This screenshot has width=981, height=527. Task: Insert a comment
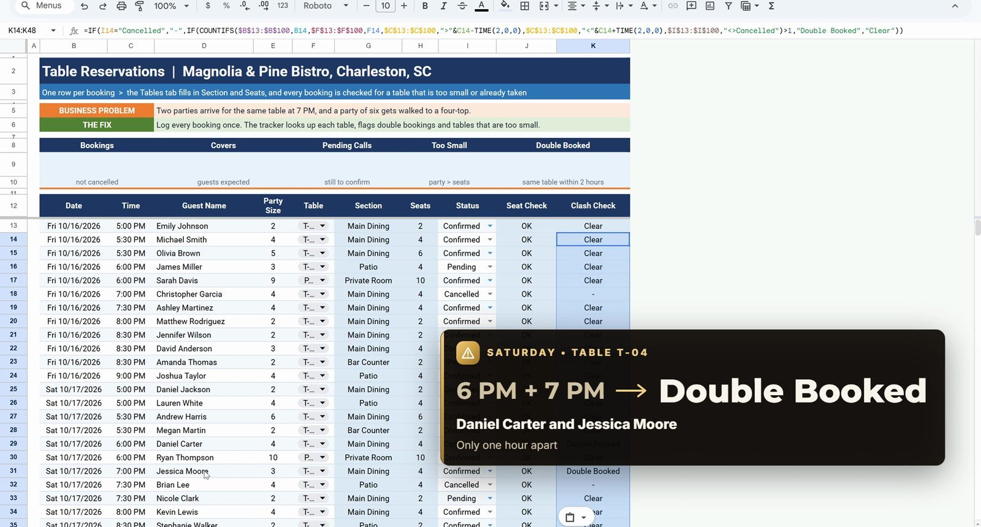pyautogui.click(x=691, y=6)
